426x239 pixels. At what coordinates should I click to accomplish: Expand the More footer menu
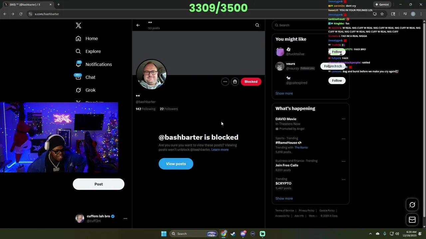pyautogui.click(x=313, y=216)
